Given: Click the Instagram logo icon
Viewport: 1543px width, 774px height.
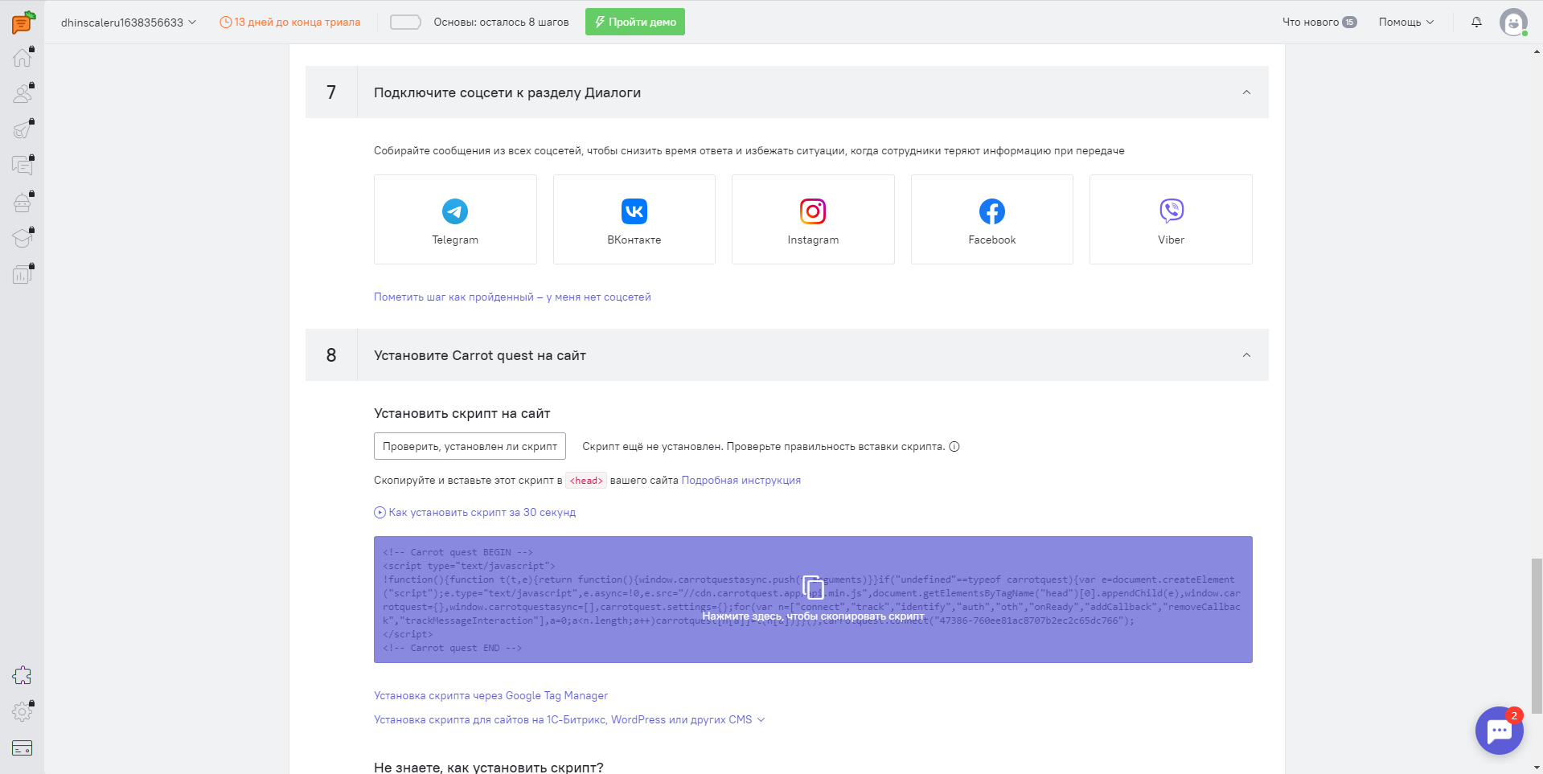Looking at the screenshot, I should (x=813, y=211).
